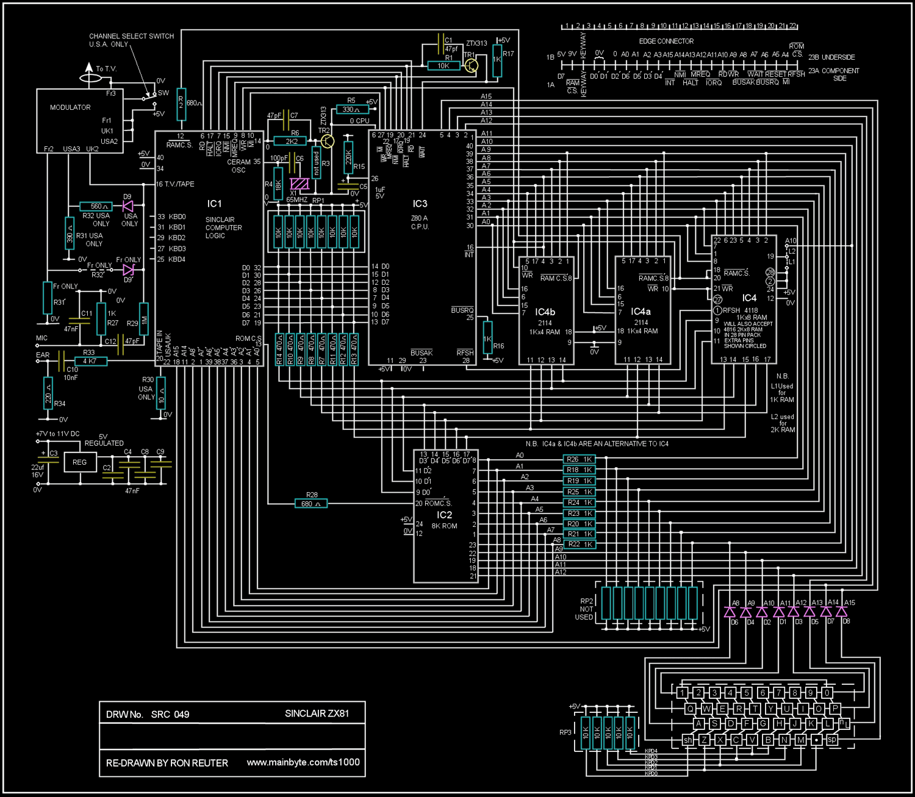Image resolution: width=915 pixels, height=797 pixels.
Task: Click the C3 22uf capacitor symbol
Action: tap(48, 461)
